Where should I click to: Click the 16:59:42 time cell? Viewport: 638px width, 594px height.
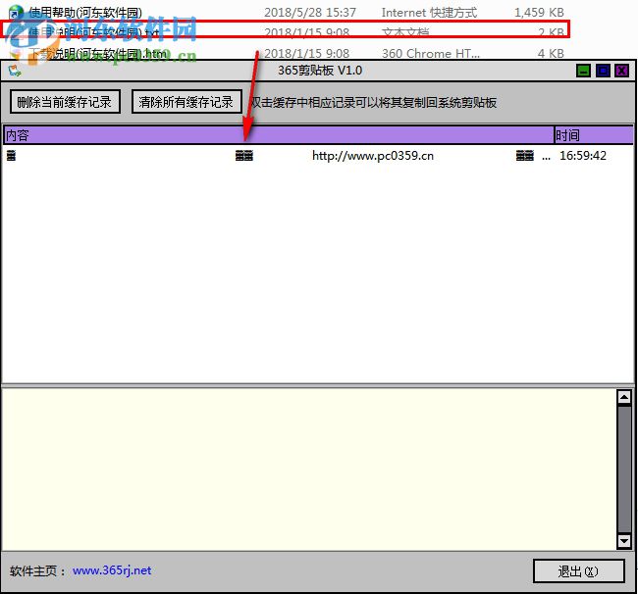(583, 156)
